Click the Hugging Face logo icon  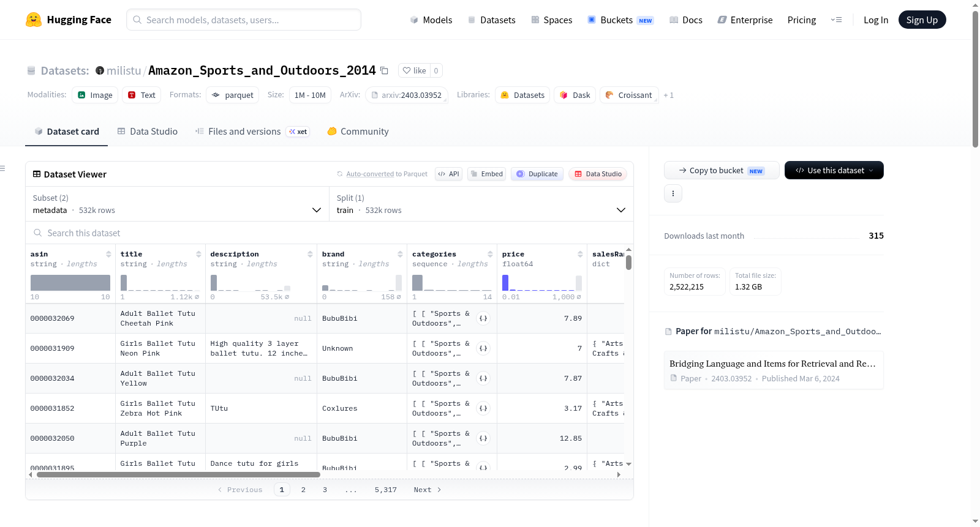click(34, 20)
